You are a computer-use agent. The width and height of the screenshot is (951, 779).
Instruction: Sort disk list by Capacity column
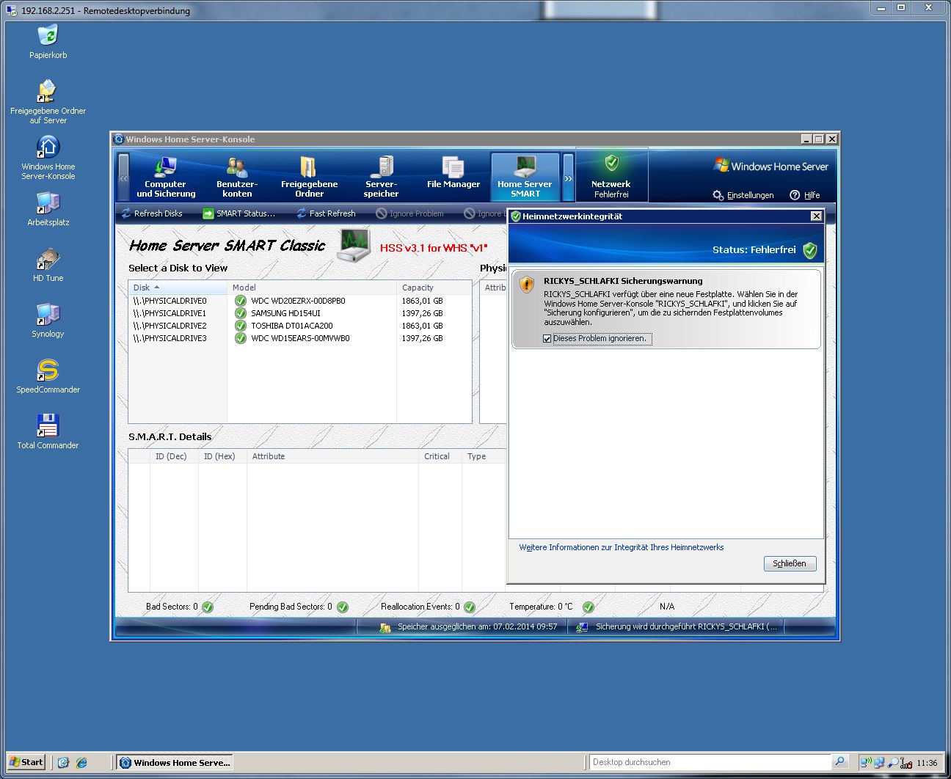434,288
